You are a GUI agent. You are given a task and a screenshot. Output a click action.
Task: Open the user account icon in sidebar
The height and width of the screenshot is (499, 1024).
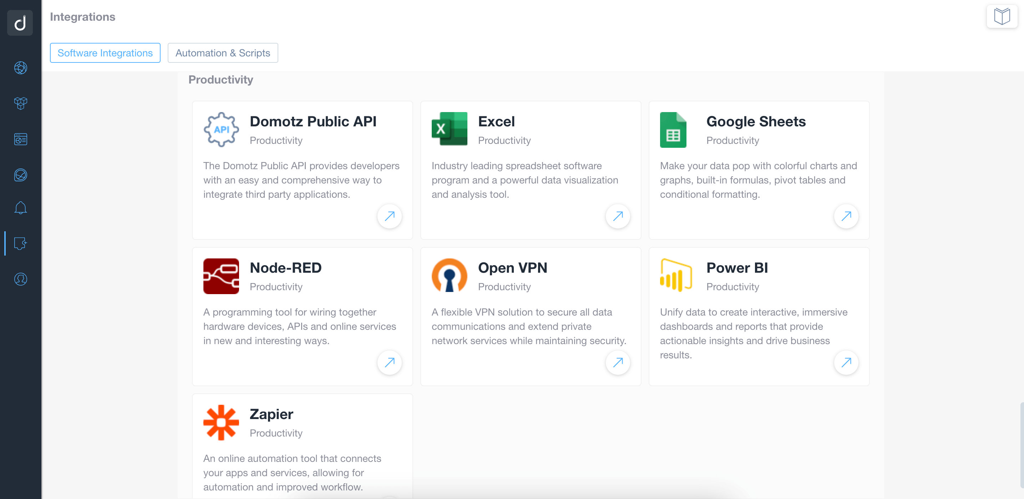click(21, 279)
